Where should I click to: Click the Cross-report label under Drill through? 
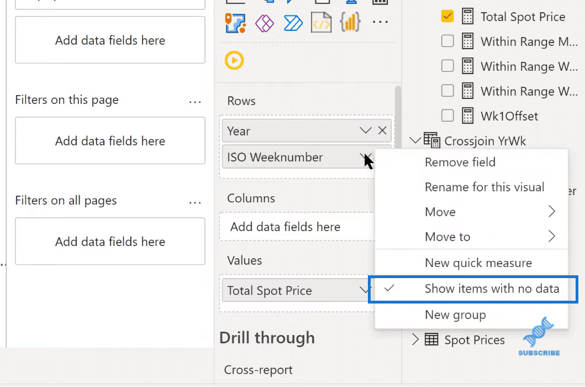[x=258, y=370]
